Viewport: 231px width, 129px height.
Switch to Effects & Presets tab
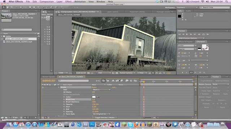[185, 42]
